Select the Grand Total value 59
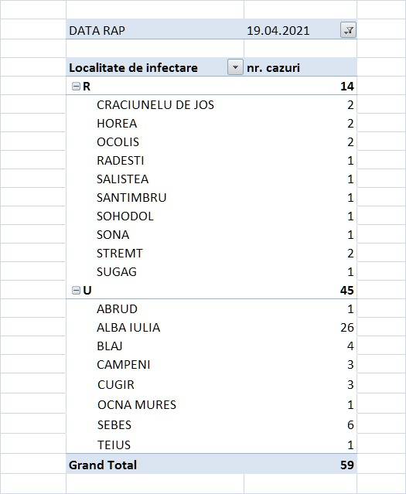 pyautogui.click(x=347, y=465)
